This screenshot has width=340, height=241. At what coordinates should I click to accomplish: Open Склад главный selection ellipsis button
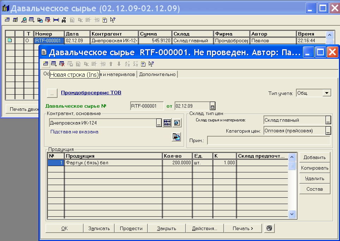click(328, 120)
